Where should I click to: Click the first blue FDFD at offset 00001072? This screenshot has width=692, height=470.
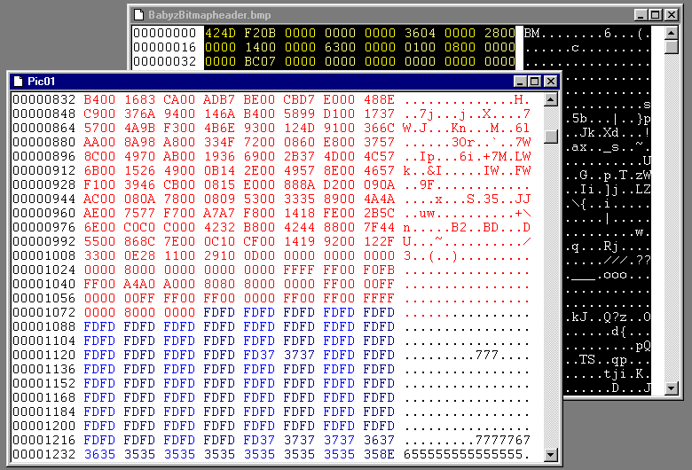(x=218, y=312)
